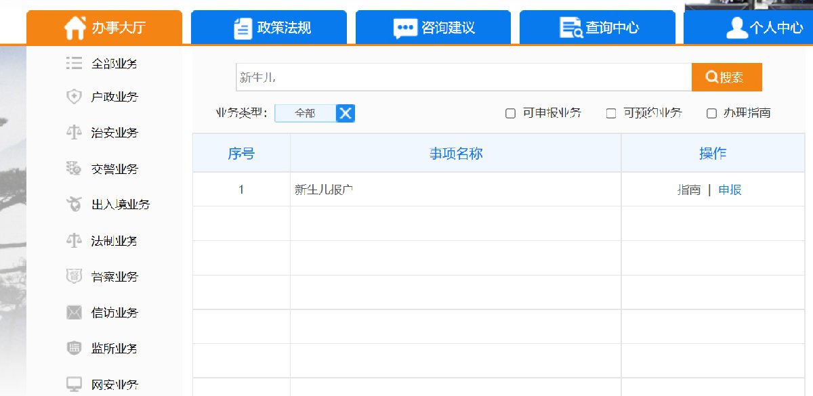
Task: Enable the 可申报业务 checkbox
Action: [511, 114]
